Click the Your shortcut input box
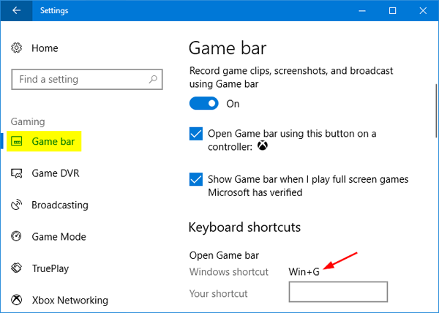The width and height of the screenshot is (439, 313). (338, 292)
